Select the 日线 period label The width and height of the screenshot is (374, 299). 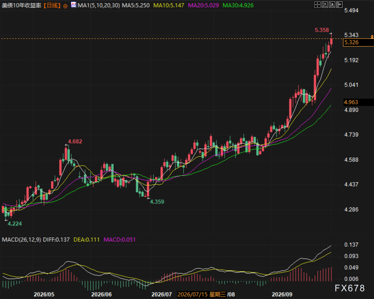pos(52,5)
